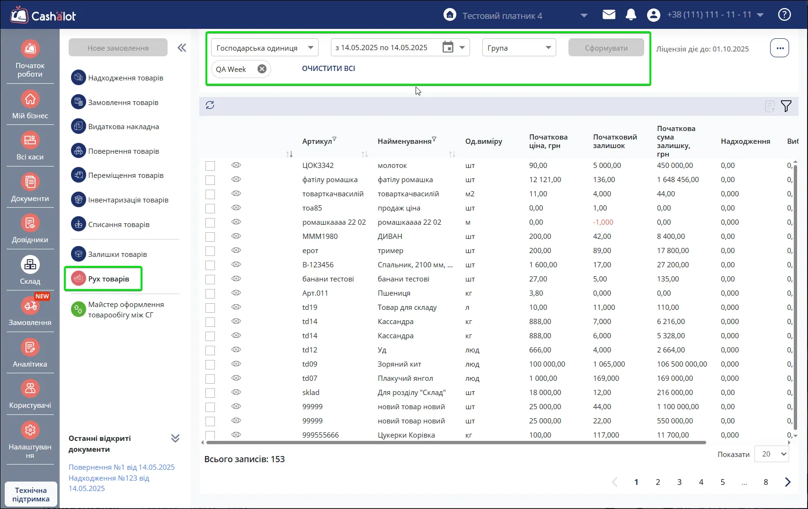808x509 pixels.
Task: View details via eye icon for тример
Action: pyautogui.click(x=236, y=250)
